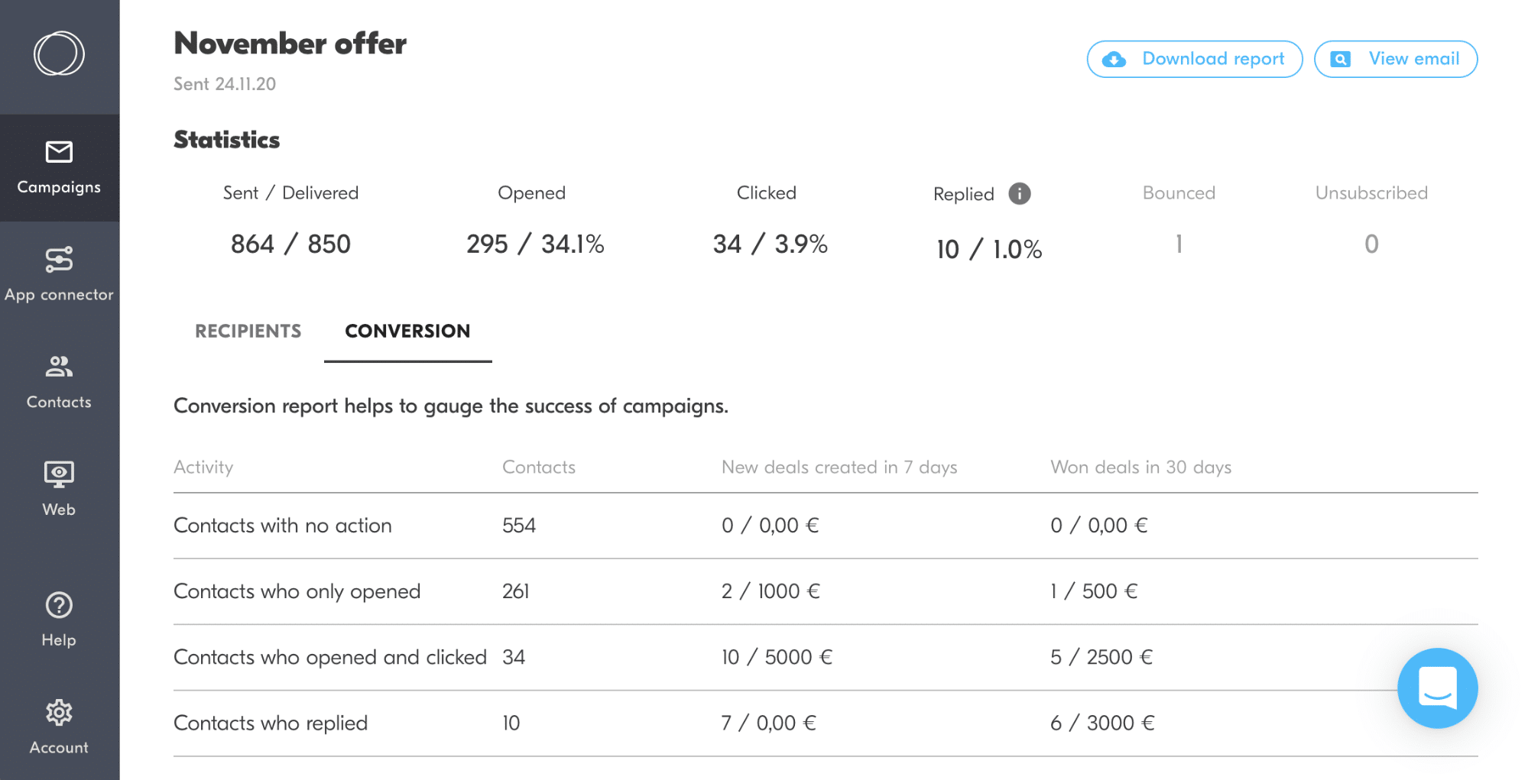Click the View email magnifier icon
Image resolution: width=1528 pixels, height=780 pixels.
click(1341, 60)
